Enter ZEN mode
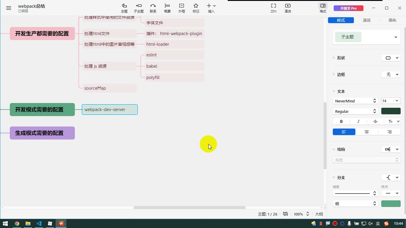The height and width of the screenshot is (228, 406). 273,8
